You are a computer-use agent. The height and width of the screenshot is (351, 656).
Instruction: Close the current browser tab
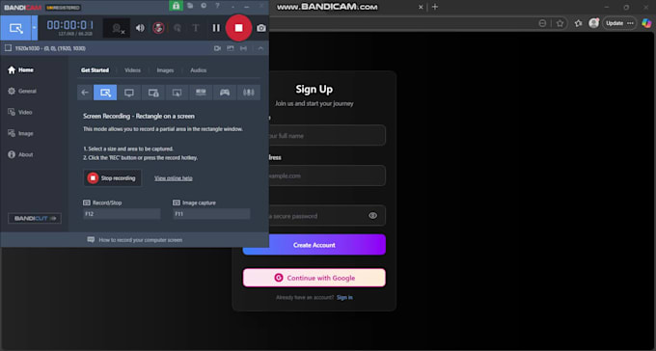click(x=421, y=7)
